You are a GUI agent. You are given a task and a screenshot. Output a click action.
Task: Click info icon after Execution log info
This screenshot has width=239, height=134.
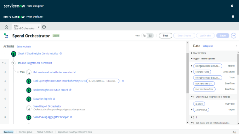click(54, 99)
